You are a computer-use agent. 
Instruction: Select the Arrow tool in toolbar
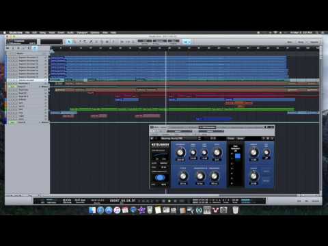click(69, 42)
